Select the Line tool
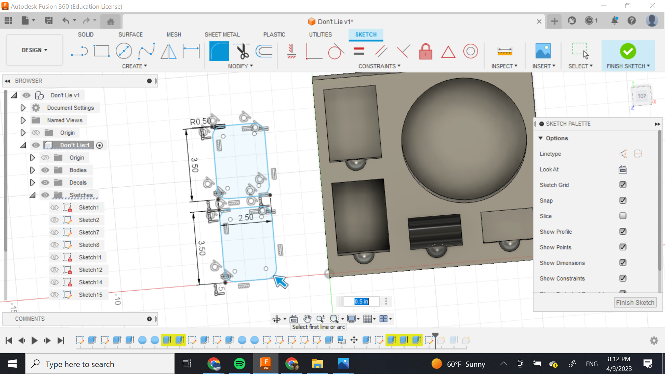Screen dimensions: 665x374 coord(79,51)
